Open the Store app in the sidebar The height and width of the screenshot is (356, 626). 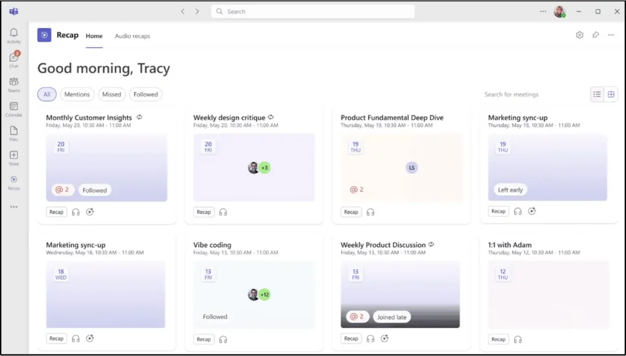point(13,158)
